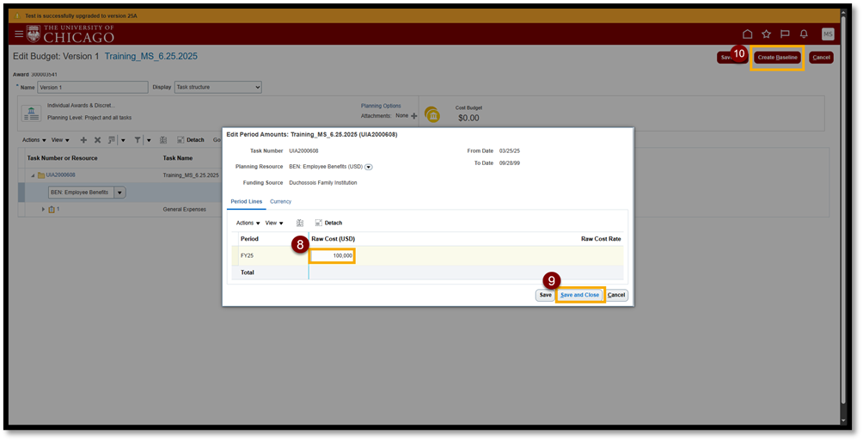The width and height of the screenshot is (863, 441).
Task: Click the Create Baseline button
Action: point(778,58)
